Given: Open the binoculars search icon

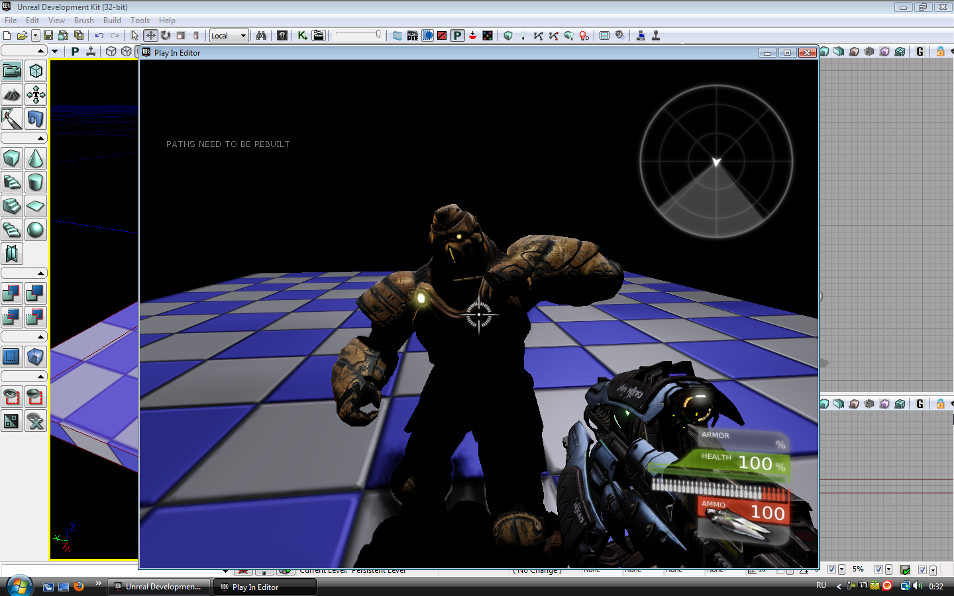Looking at the screenshot, I should [x=262, y=36].
